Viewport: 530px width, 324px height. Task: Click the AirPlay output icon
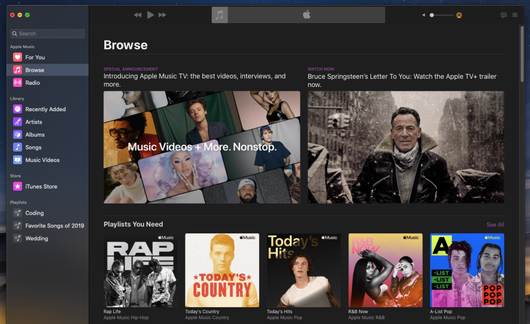pyautogui.click(x=459, y=15)
